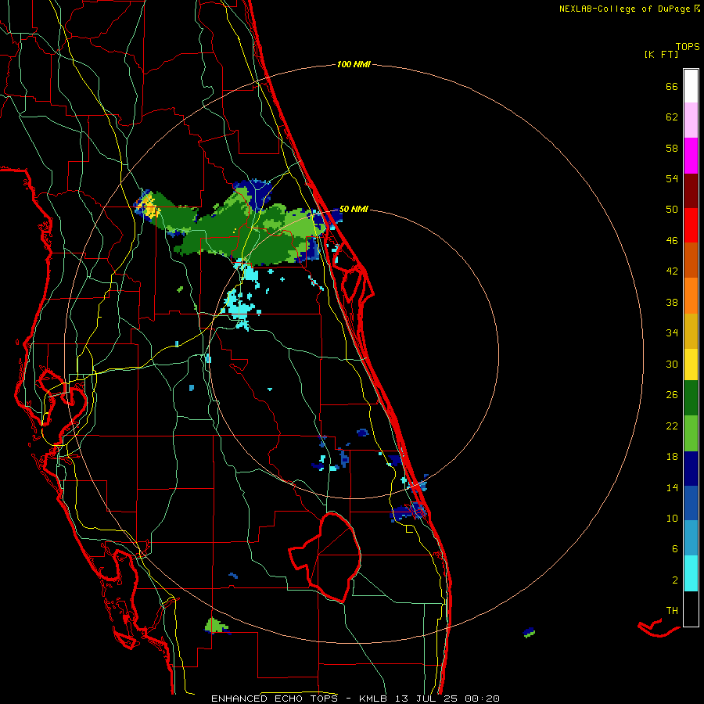
Task: Click the yellow legend swatch beside 30
Action: [691, 365]
